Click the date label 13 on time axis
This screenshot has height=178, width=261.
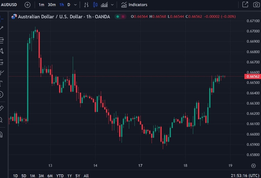click(50, 166)
